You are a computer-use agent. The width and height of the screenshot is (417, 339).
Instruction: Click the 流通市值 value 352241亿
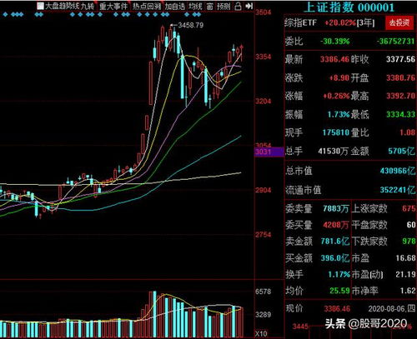[x=398, y=190]
